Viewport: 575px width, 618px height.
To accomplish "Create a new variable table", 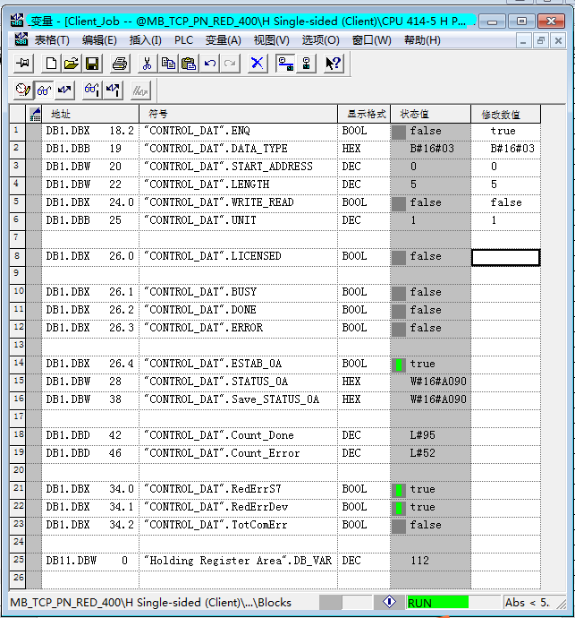I will tap(51, 63).
